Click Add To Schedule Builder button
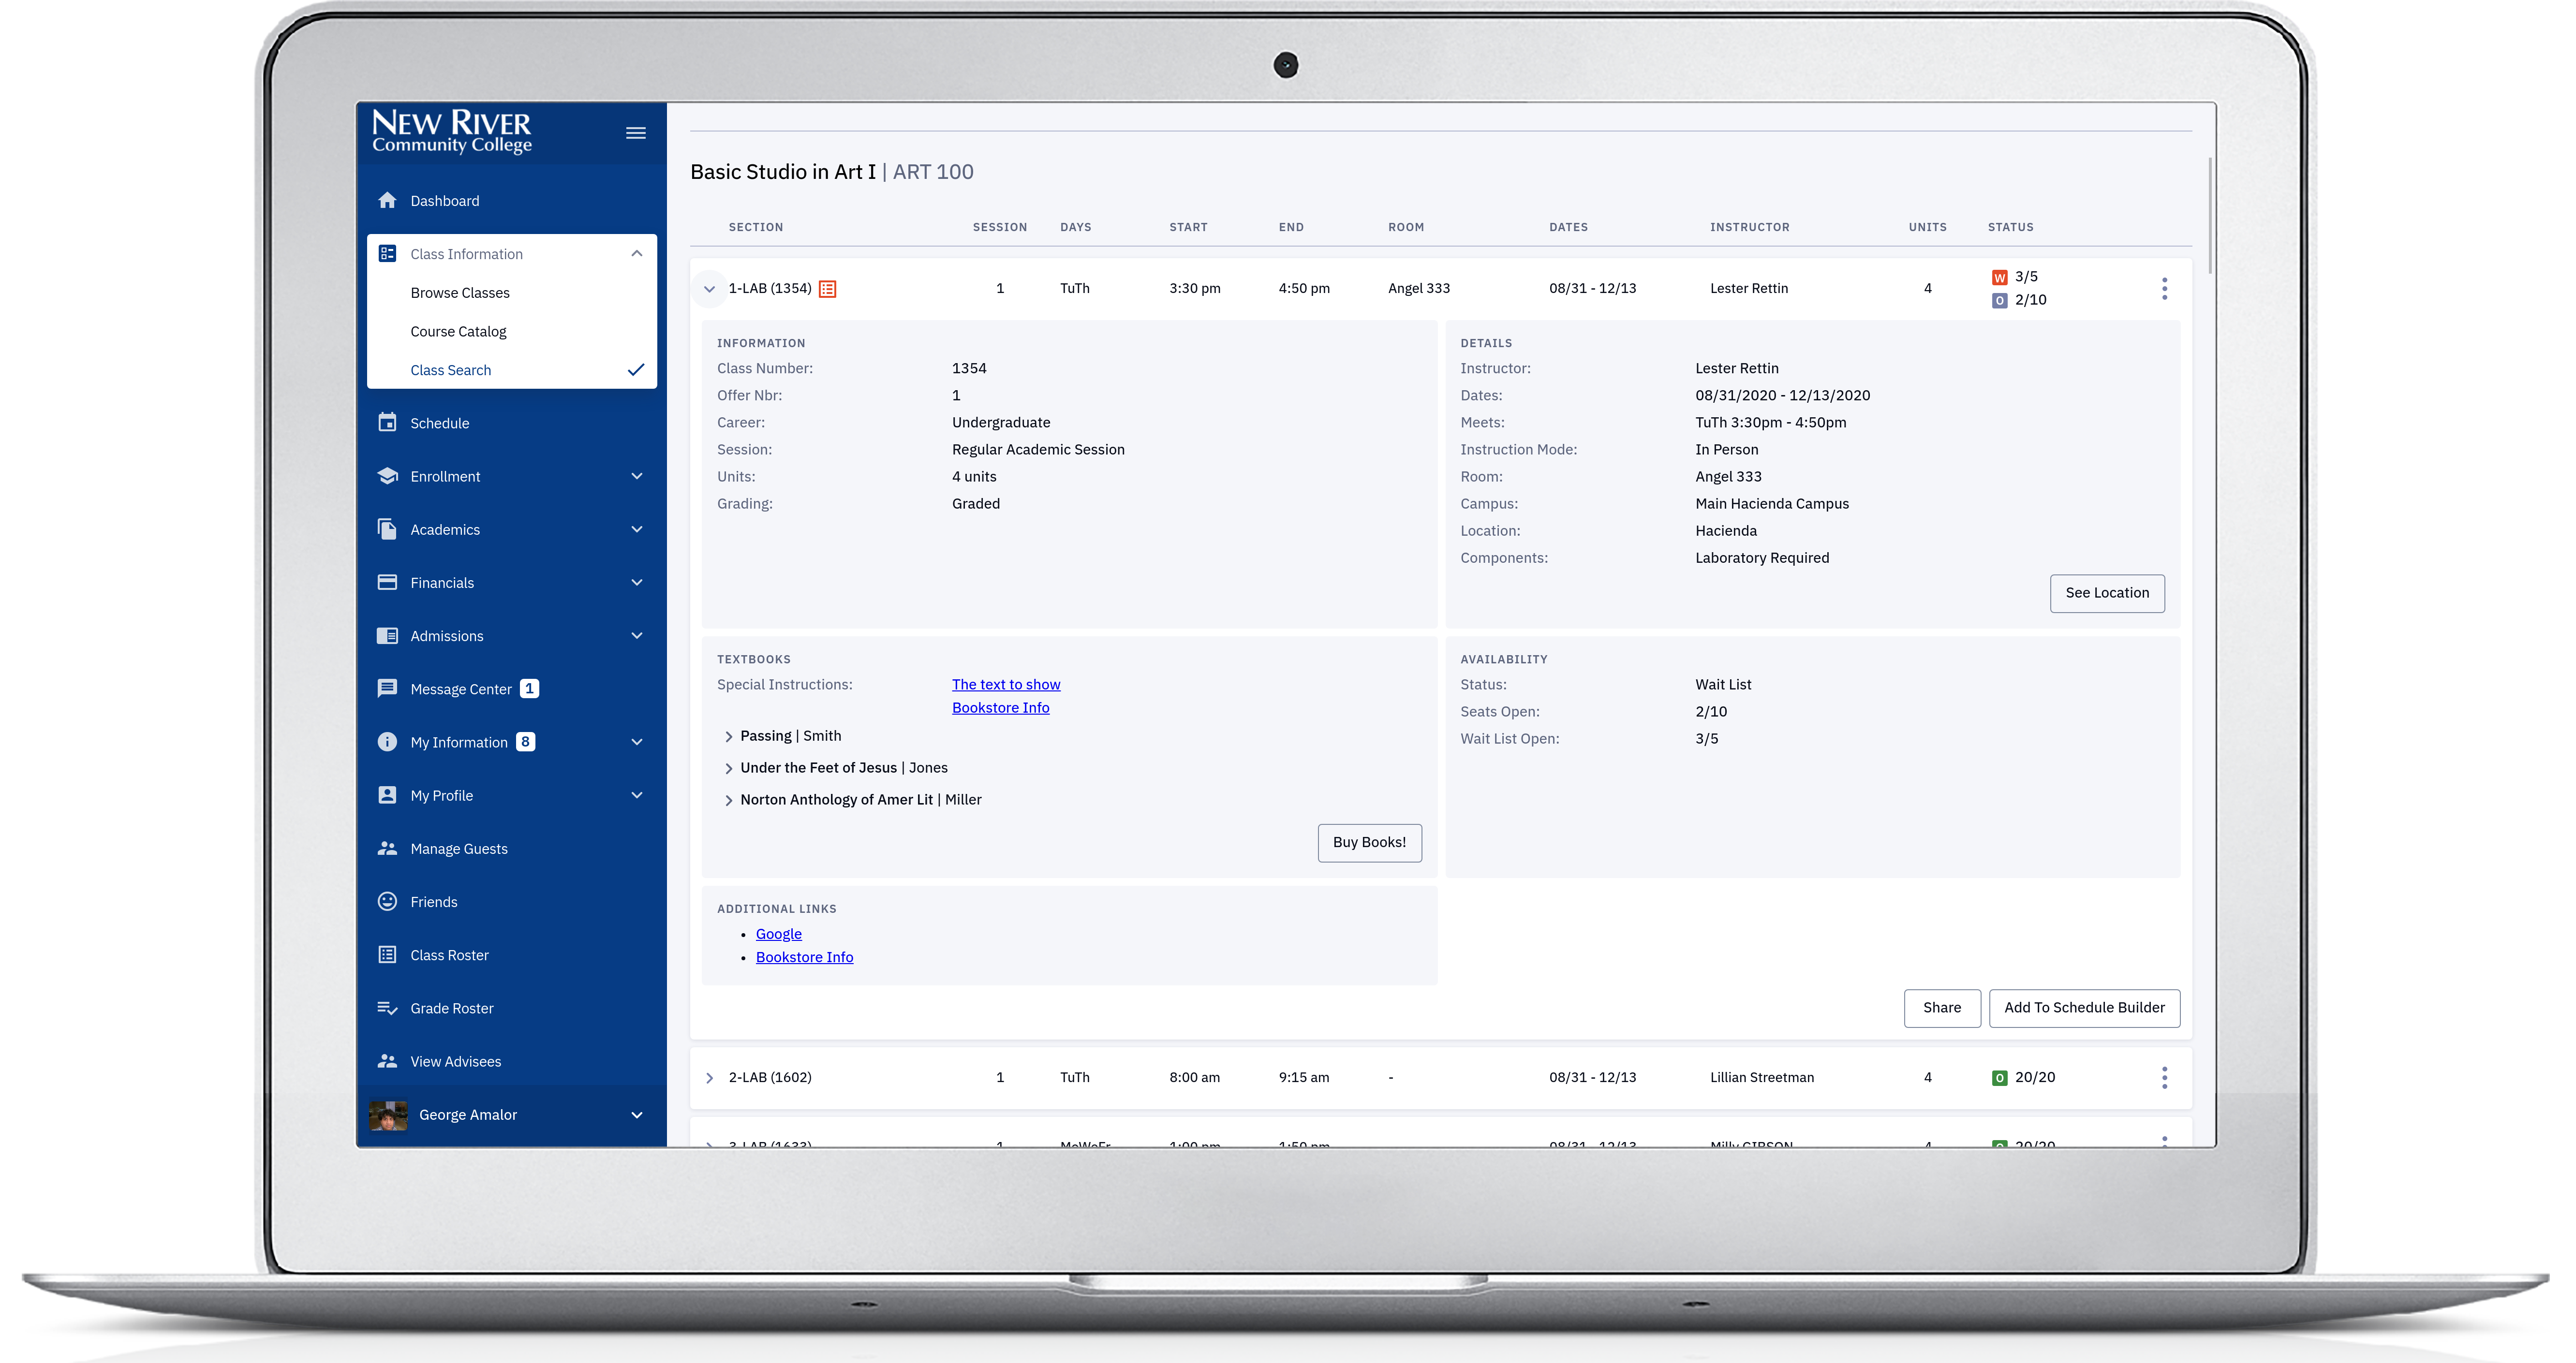Image resolution: width=2576 pixels, height=1363 pixels. tap(2084, 1007)
